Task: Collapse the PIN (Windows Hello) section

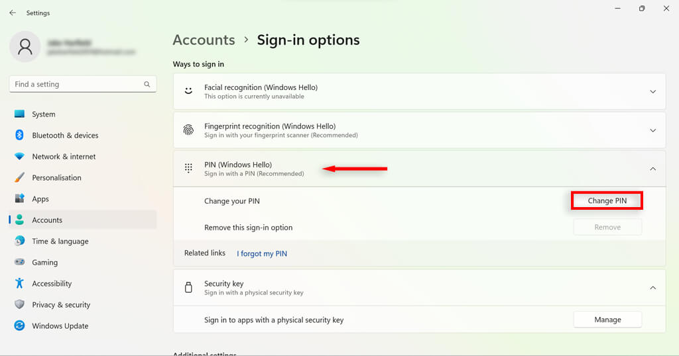Action: [652, 169]
